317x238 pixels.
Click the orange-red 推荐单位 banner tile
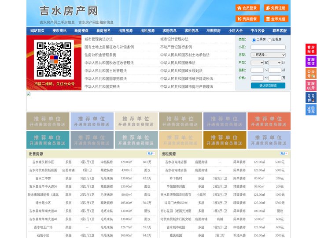pos(269,121)
